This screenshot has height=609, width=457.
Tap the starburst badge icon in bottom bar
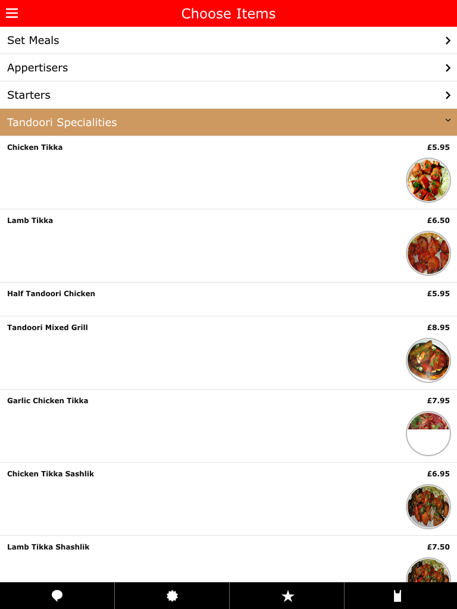(172, 596)
